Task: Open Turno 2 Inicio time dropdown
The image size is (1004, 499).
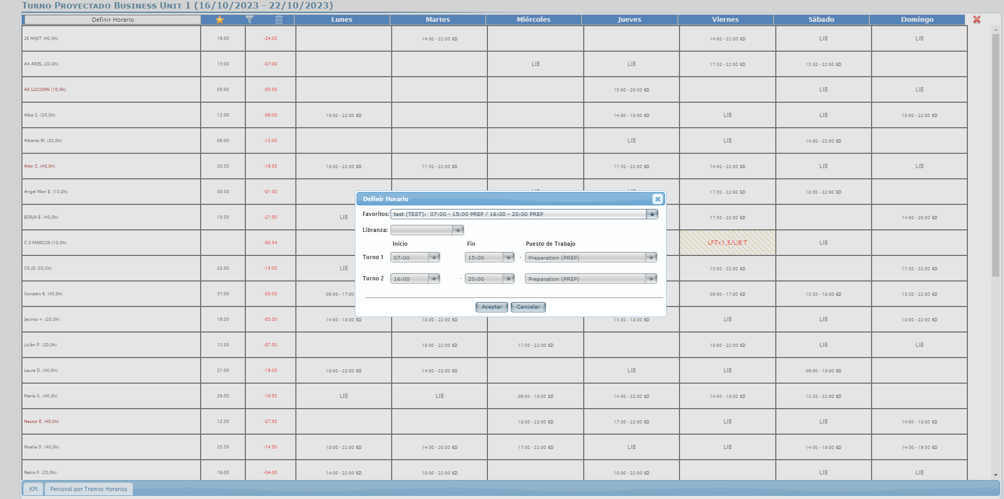Action: click(434, 279)
